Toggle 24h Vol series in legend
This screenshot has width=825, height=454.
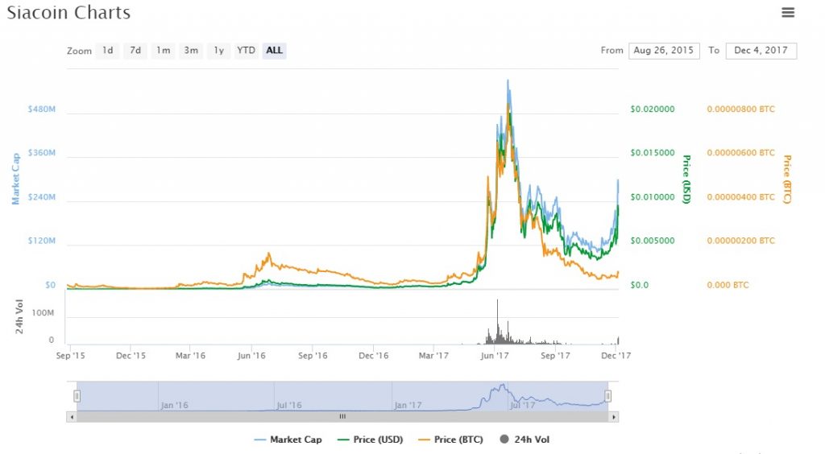[524, 440]
